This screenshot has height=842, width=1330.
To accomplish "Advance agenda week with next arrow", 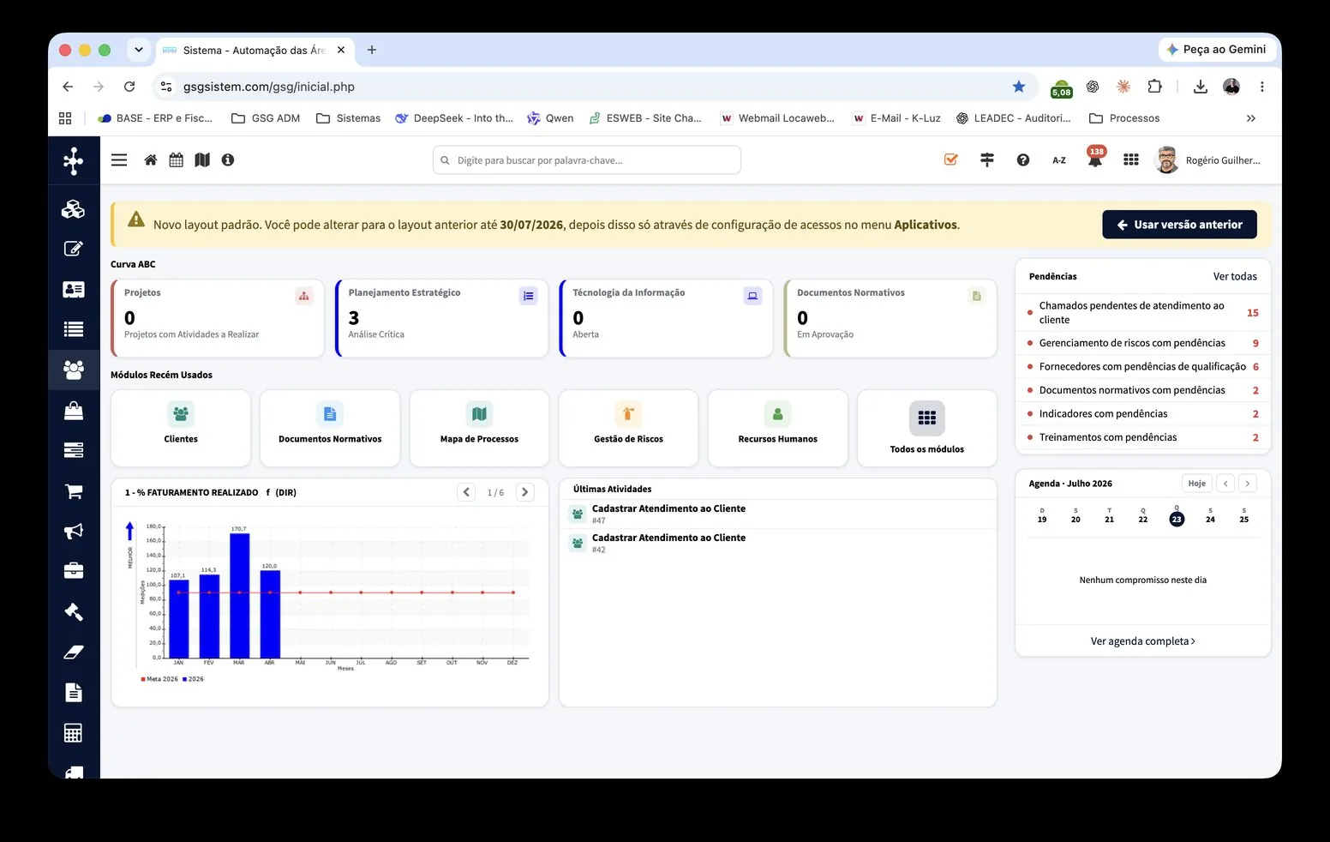I will coord(1248,484).
